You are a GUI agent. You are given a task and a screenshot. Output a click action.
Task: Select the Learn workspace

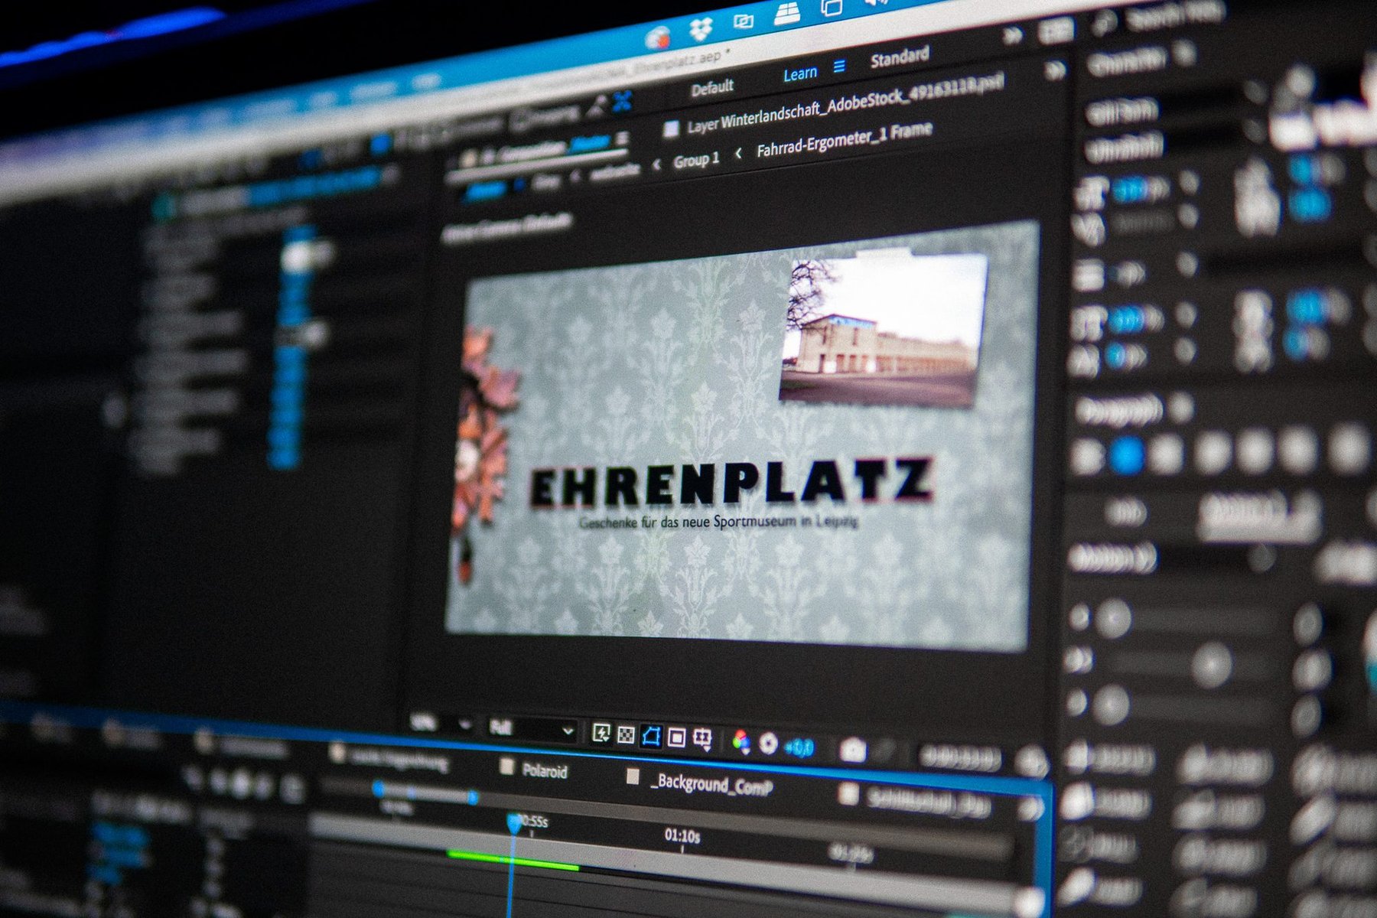(x=800, y=74)
